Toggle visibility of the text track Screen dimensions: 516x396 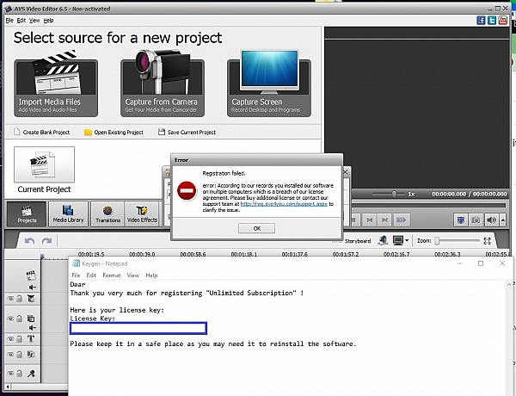click(x=10, y=338)
